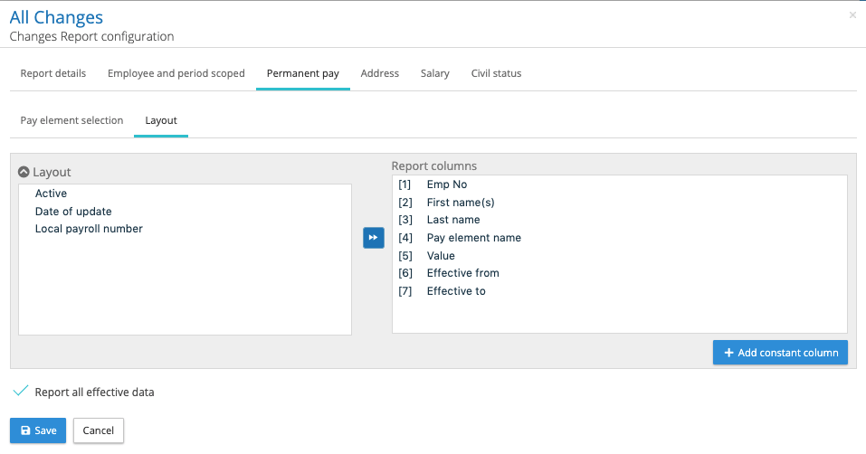Open the Pay element selection sub-tab
Viewport: 866px width, 454px height.
(x=71, y=120)
